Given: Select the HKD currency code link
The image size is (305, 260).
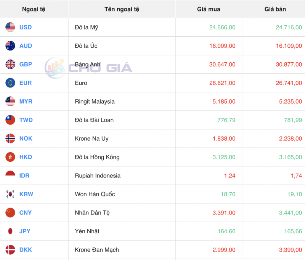Looking at the screenshot, I should point(25,157).
